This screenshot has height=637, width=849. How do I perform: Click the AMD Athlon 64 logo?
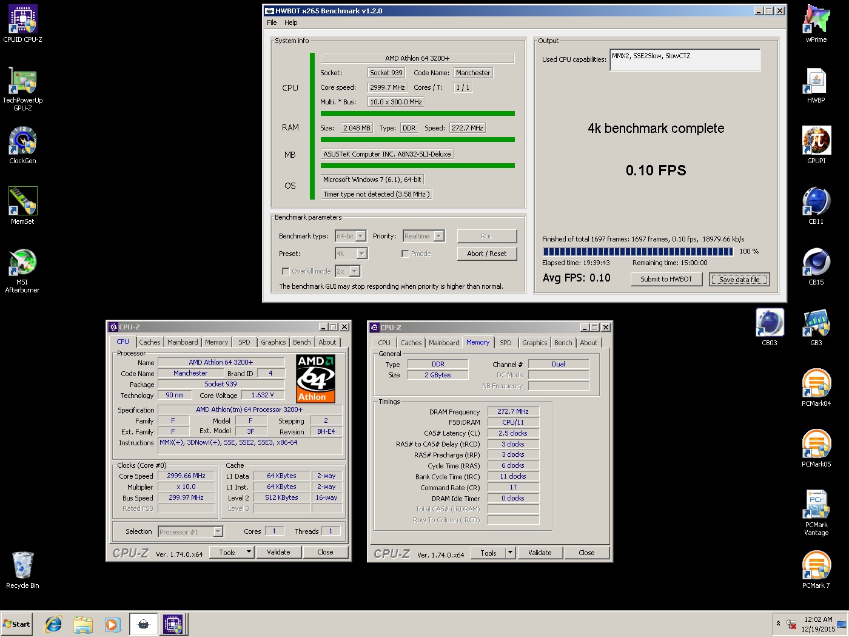[315, 379]
